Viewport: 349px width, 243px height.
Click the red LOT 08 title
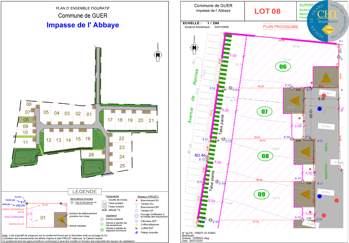click(x=267, y=11)
